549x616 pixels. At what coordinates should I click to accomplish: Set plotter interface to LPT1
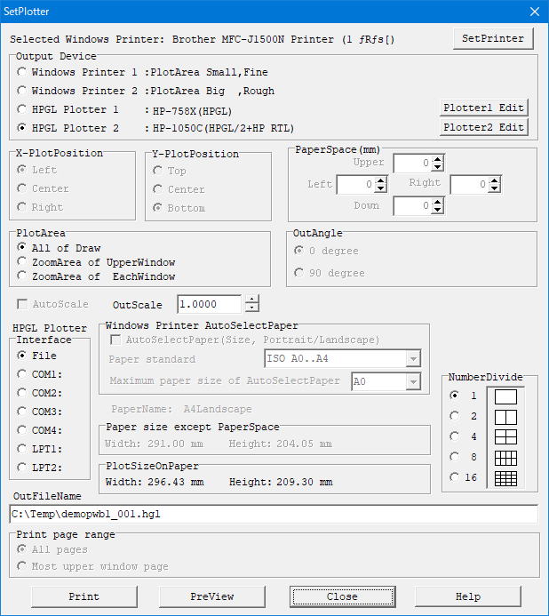click(22, 449)
